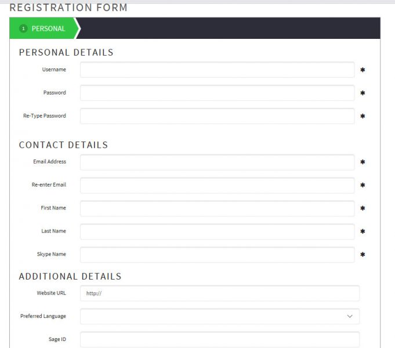
Task: Focus the Sage ID input field
Action: click(220, 339)
